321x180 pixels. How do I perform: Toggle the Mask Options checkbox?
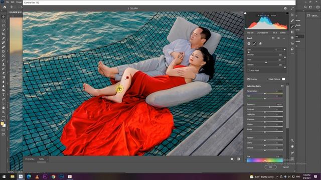pos(267,79)
